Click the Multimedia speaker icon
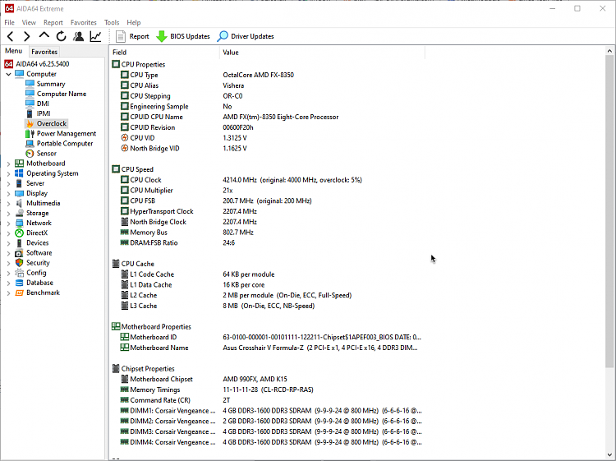The height and width of the screenshot is (461, 616). click(19, 203)
